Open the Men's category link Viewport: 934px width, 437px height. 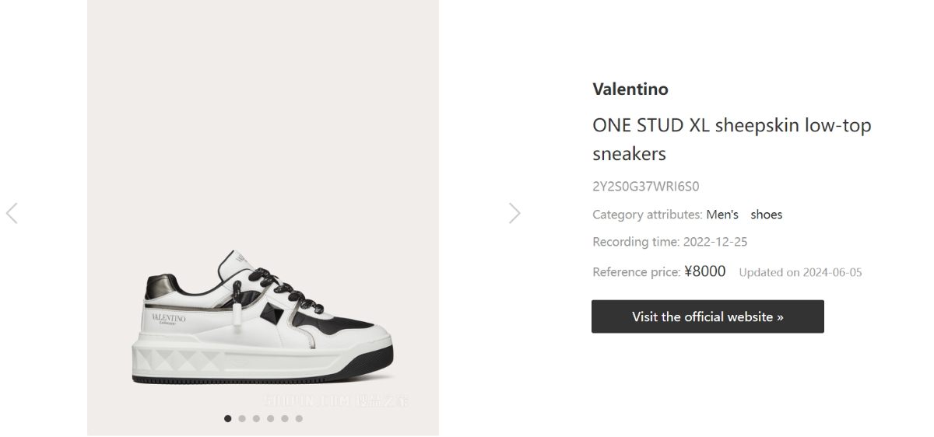pyautogui.click(x=722, y=215)
